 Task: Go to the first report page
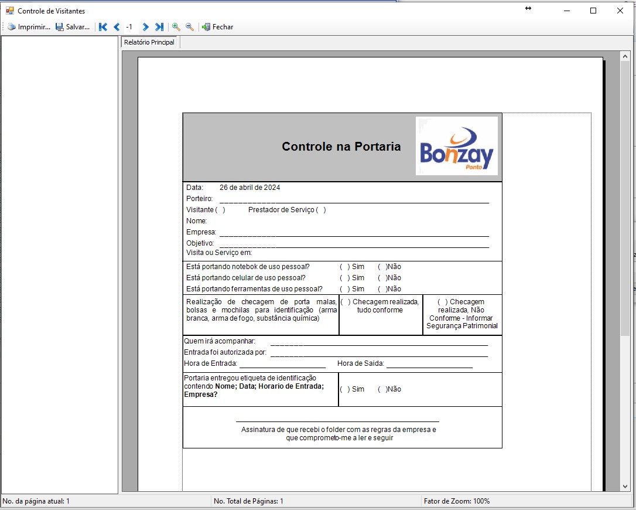tap(103, 27)
